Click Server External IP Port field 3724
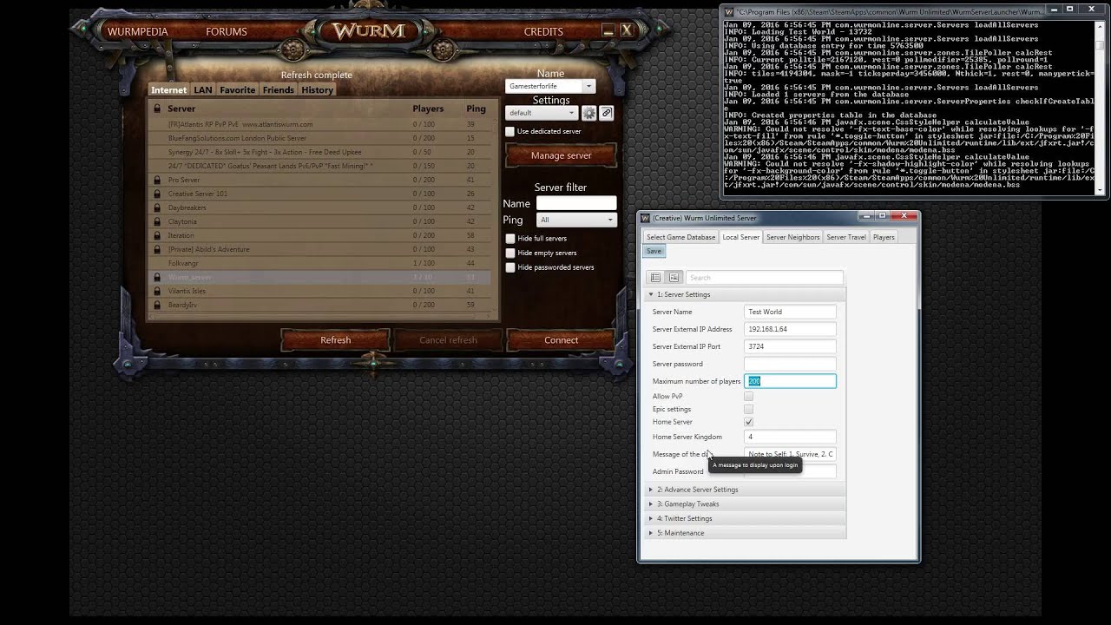 click(x=790, y=346)
